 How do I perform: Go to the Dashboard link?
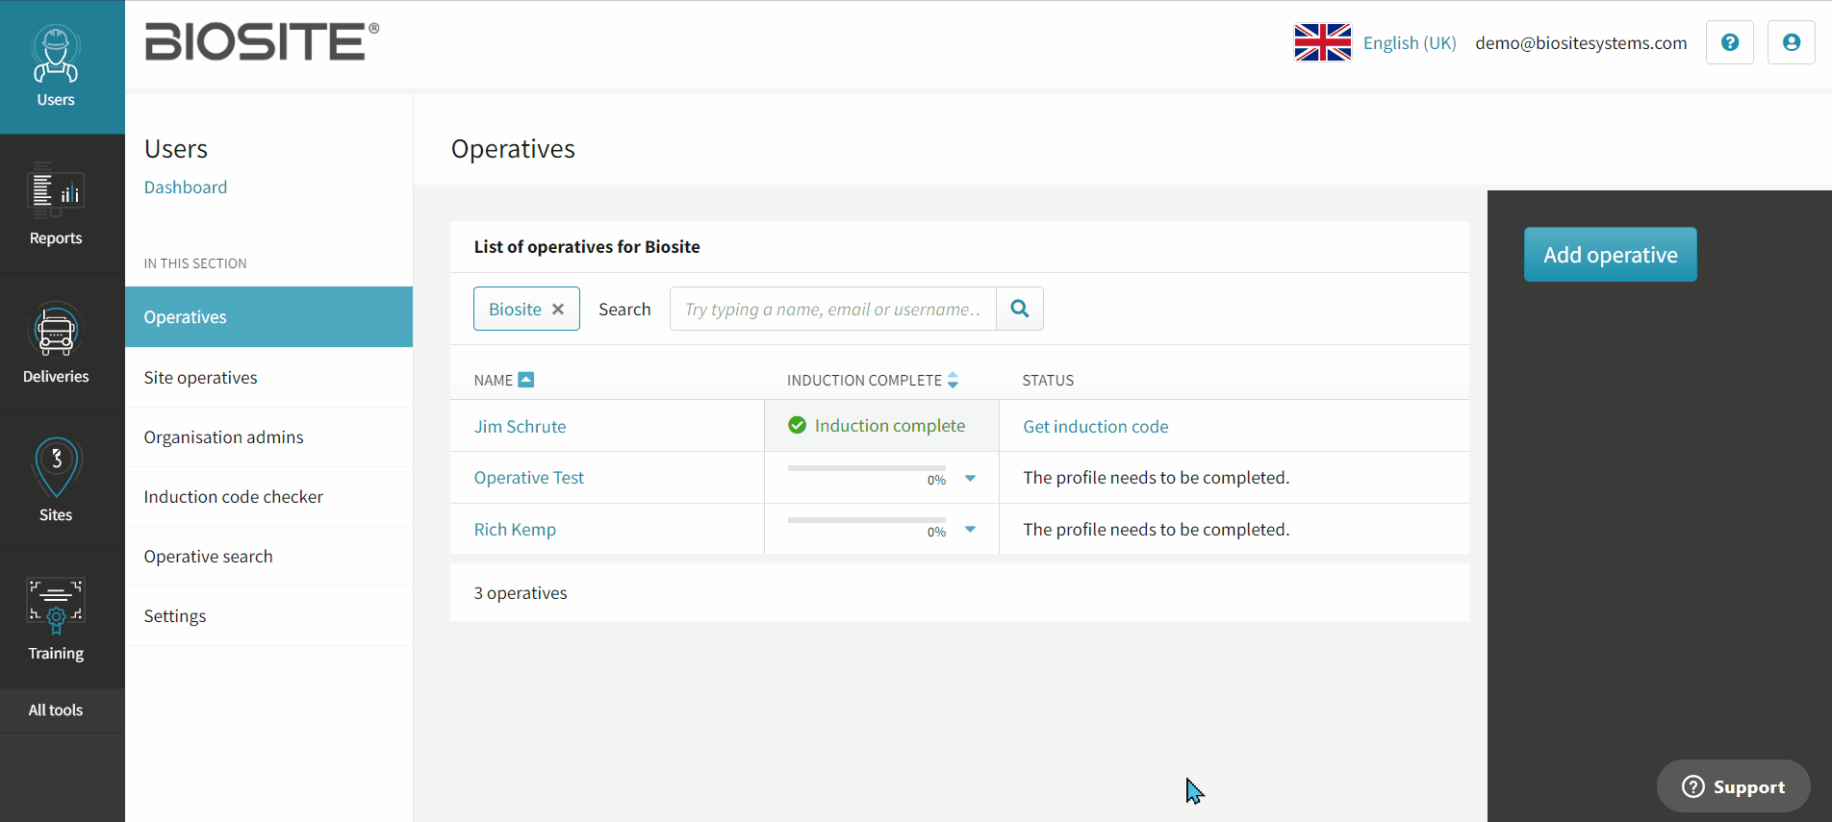(x=186, y=187)
